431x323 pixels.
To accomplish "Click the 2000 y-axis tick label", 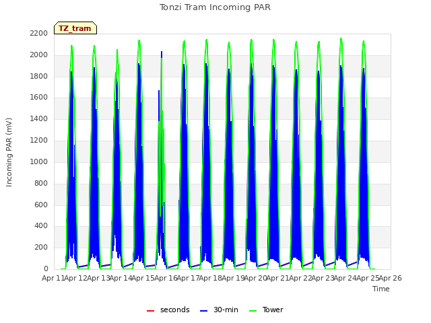I will click(39, 55).
